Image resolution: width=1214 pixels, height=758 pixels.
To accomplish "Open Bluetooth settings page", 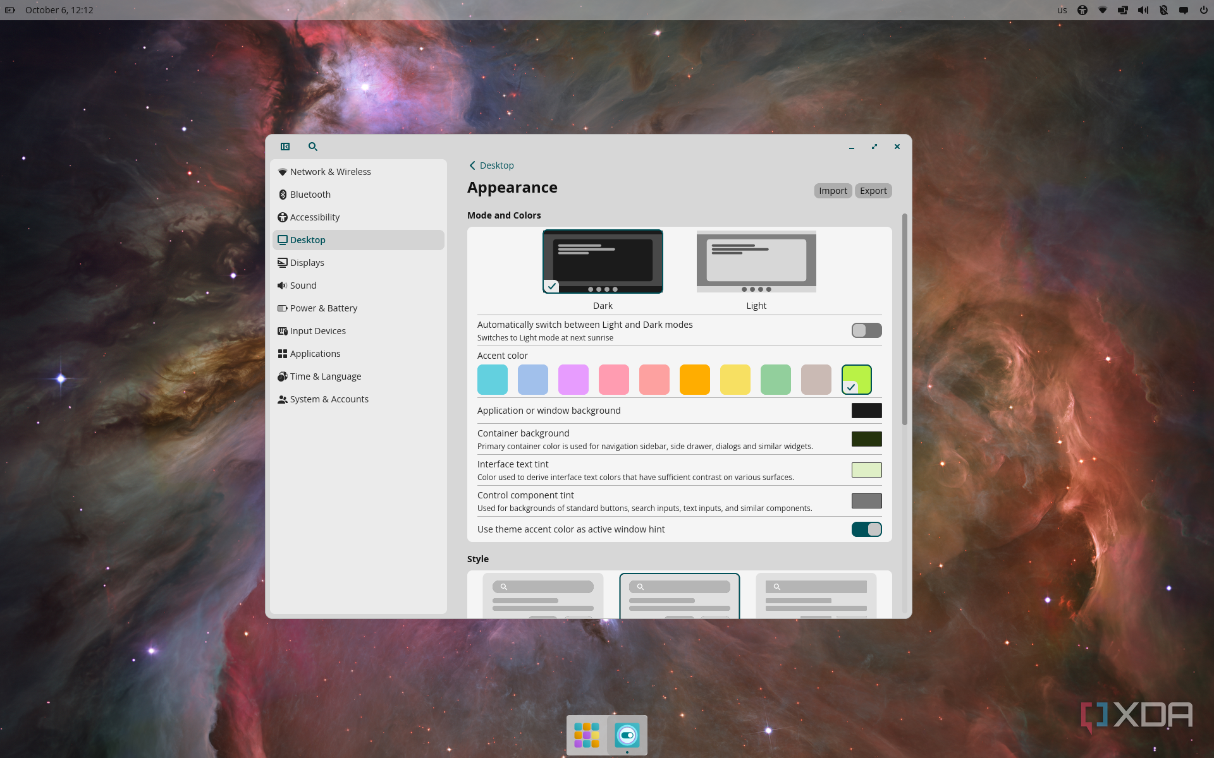I will coord(359,195).
